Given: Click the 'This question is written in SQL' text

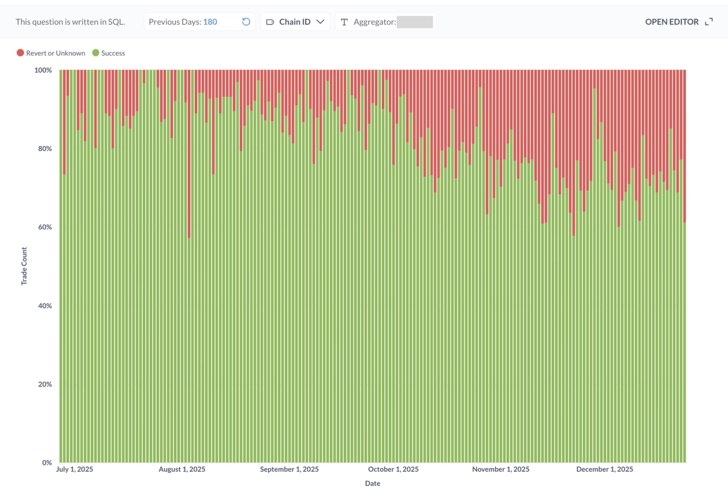Looking at the screenshot, I should 70,22.
